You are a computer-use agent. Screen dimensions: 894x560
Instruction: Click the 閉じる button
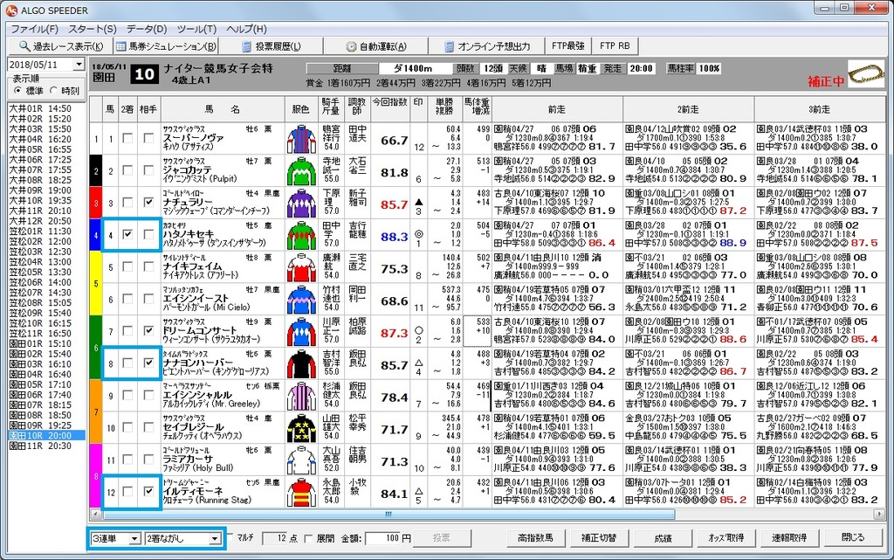pos(853,538)
